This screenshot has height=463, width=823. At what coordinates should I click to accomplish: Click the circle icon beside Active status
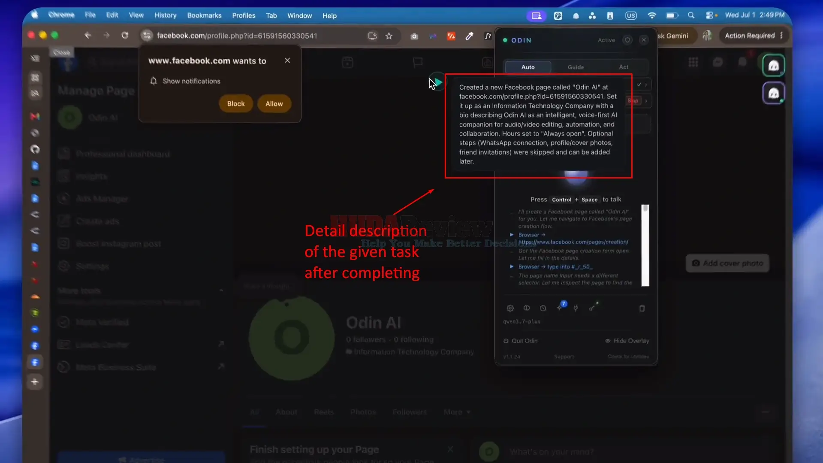click(627, 40)
